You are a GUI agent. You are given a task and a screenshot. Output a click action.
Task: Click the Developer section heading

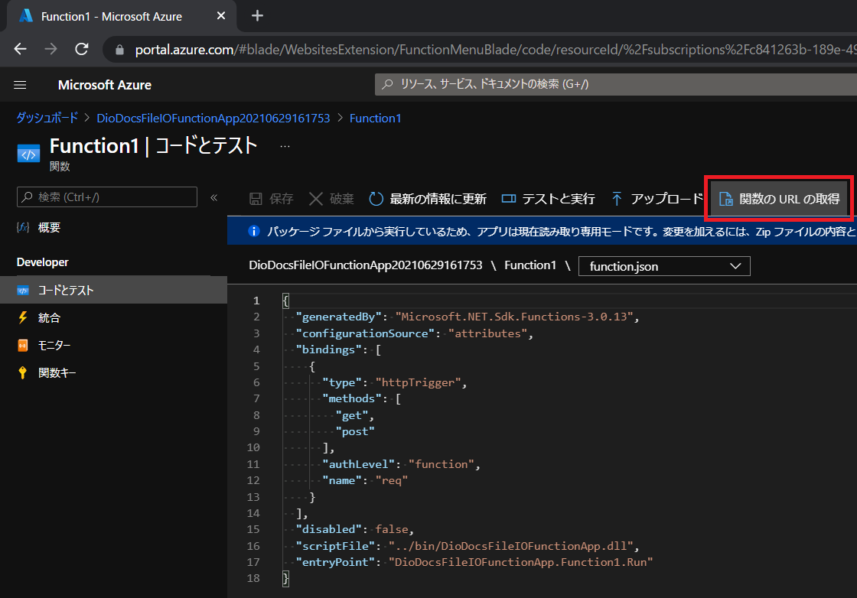[x=43, y=262]
